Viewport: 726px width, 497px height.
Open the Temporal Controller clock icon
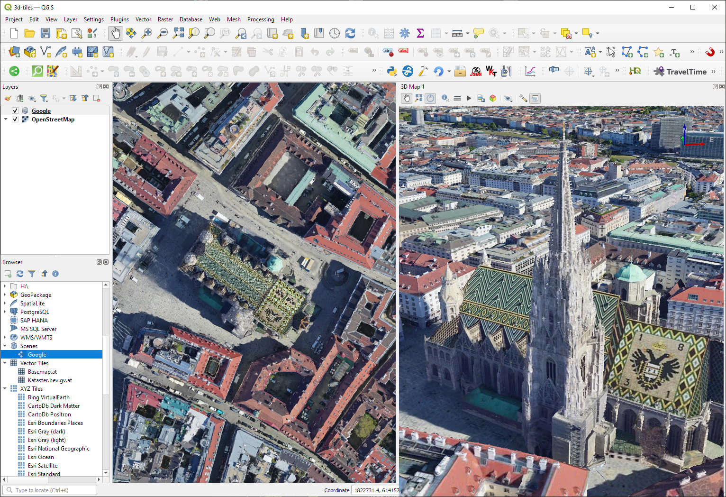pyautogui.click(x=335, y=33)
